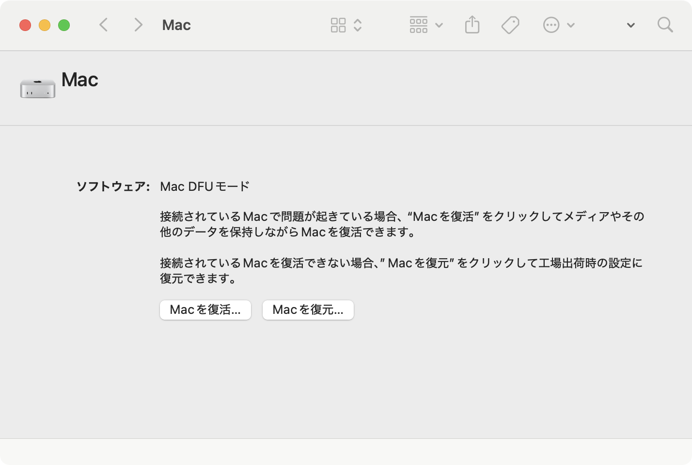Go back with the left chevron

click(x=103, y=25)
